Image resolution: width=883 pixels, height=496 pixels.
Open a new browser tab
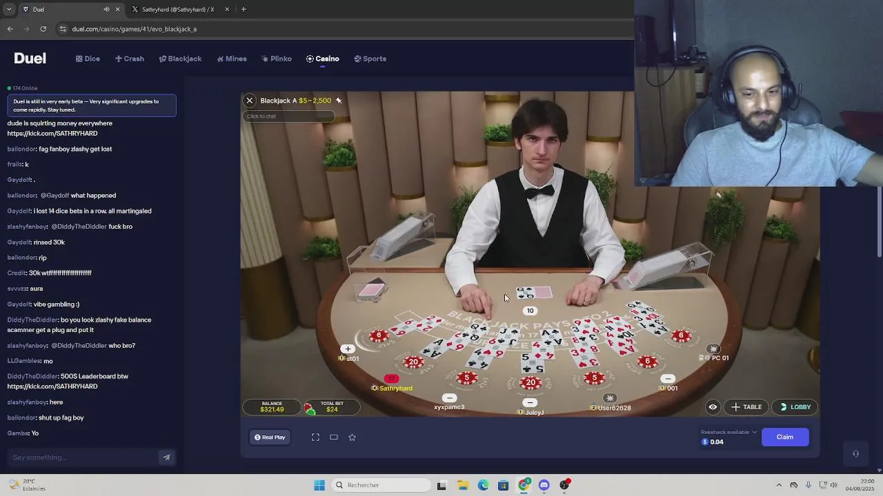(244, 10)
